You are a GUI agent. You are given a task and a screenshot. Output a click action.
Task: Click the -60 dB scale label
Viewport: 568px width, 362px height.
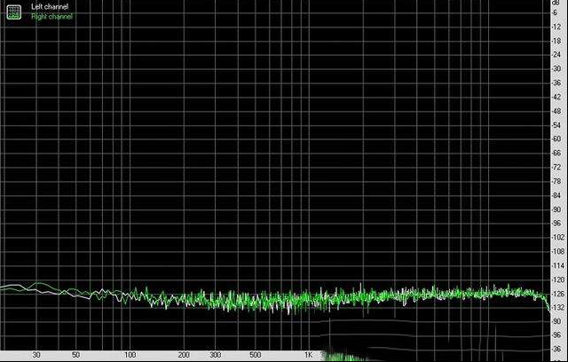coord(556,139)
